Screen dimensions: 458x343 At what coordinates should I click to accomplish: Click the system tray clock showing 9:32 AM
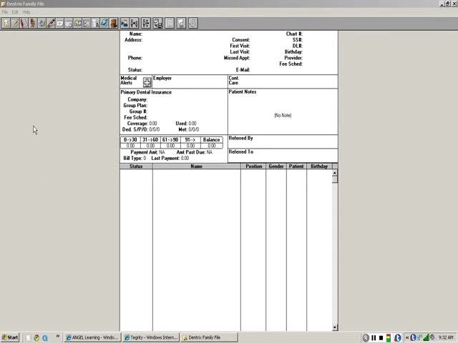pyautogui.click(x=446, y=338)
